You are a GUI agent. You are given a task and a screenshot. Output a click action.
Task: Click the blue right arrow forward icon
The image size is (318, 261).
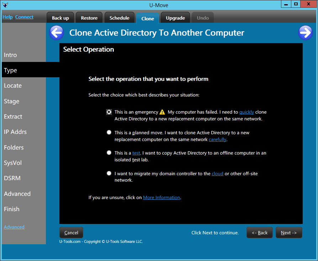pos(305,33)
